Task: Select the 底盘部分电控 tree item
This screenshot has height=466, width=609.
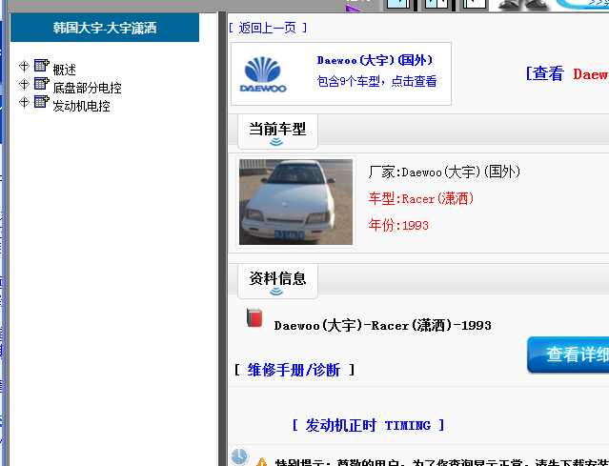Action: (x=87, y=88)
